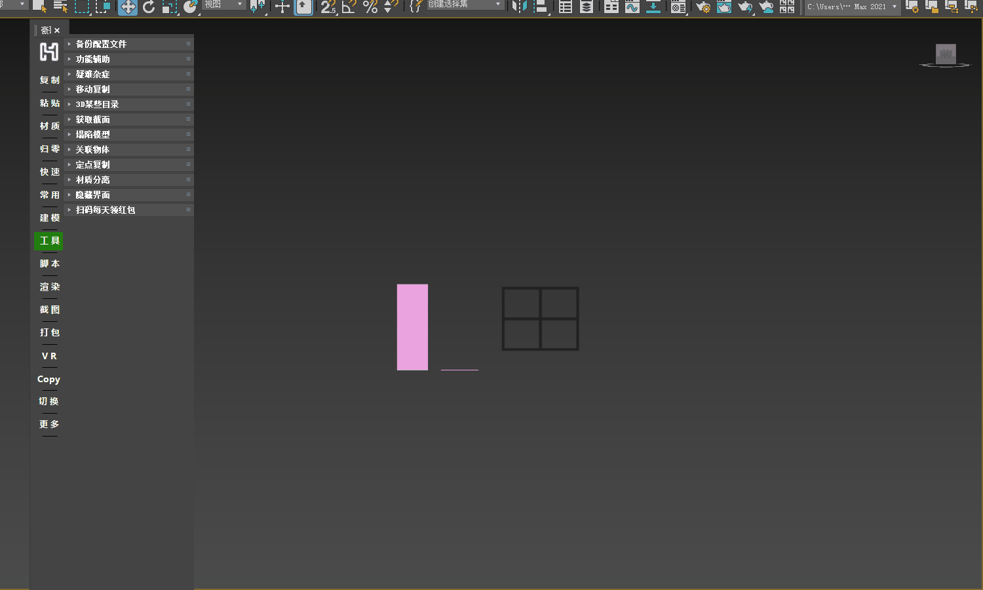Toggle Window/Crossing selection mode
The image size is (983, 590).
click(104, 7)
